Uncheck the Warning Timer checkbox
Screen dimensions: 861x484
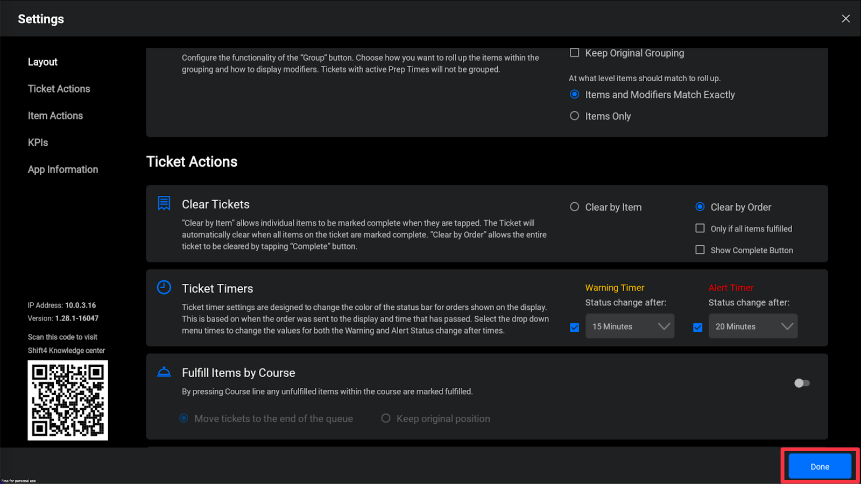tap(575, 328)
